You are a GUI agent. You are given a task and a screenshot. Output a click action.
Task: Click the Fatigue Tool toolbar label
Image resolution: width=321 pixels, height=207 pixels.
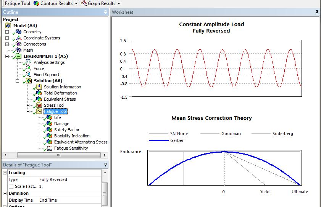tap(18, 3)
